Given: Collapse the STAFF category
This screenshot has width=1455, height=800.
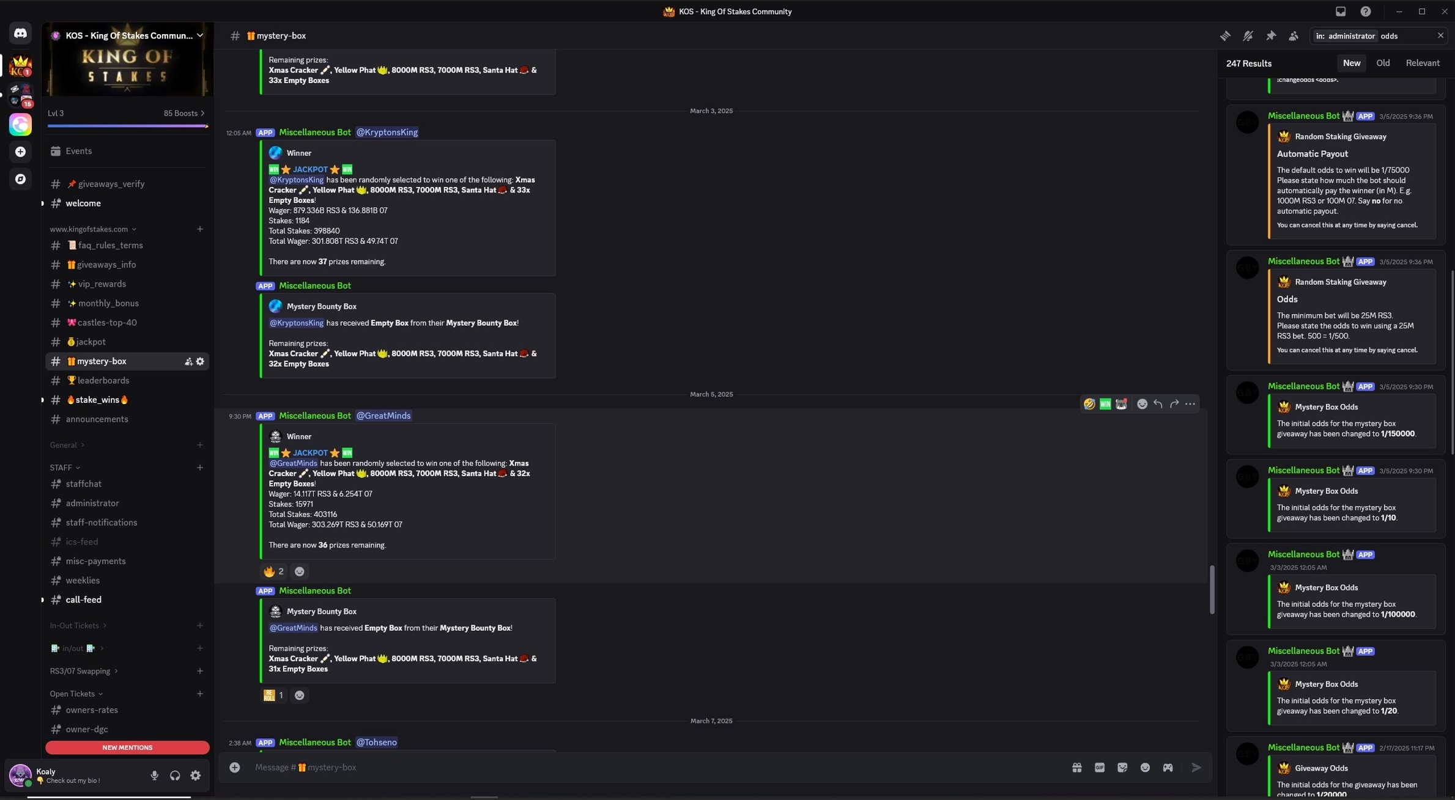Looking at the screenshot, I should (x=65, y=468).
